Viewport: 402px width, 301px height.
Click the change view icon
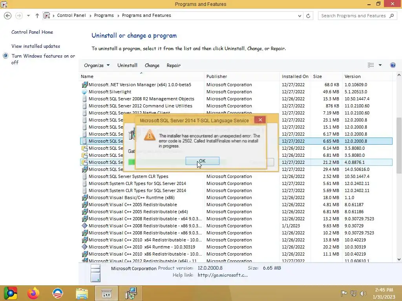[x=371, y=65]
